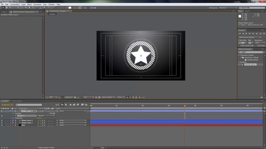The width and height of the screenshot is (266, 149).
Task: Enable Full Screen checkbox in Preview
Action: 256,46
